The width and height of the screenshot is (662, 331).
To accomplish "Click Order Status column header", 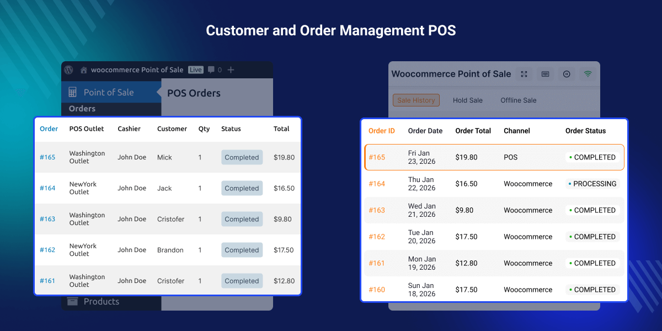I will (585, 131).
